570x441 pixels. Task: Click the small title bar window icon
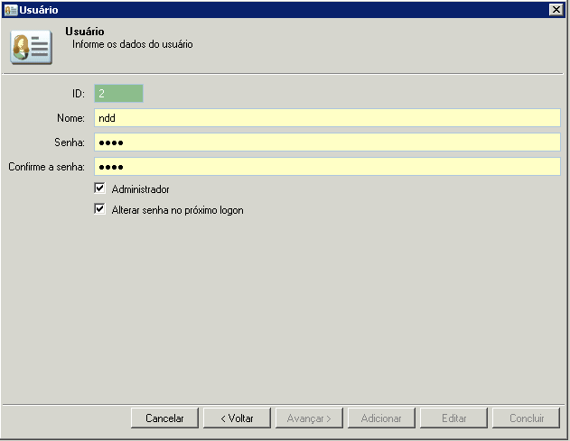tap(11, 10)
